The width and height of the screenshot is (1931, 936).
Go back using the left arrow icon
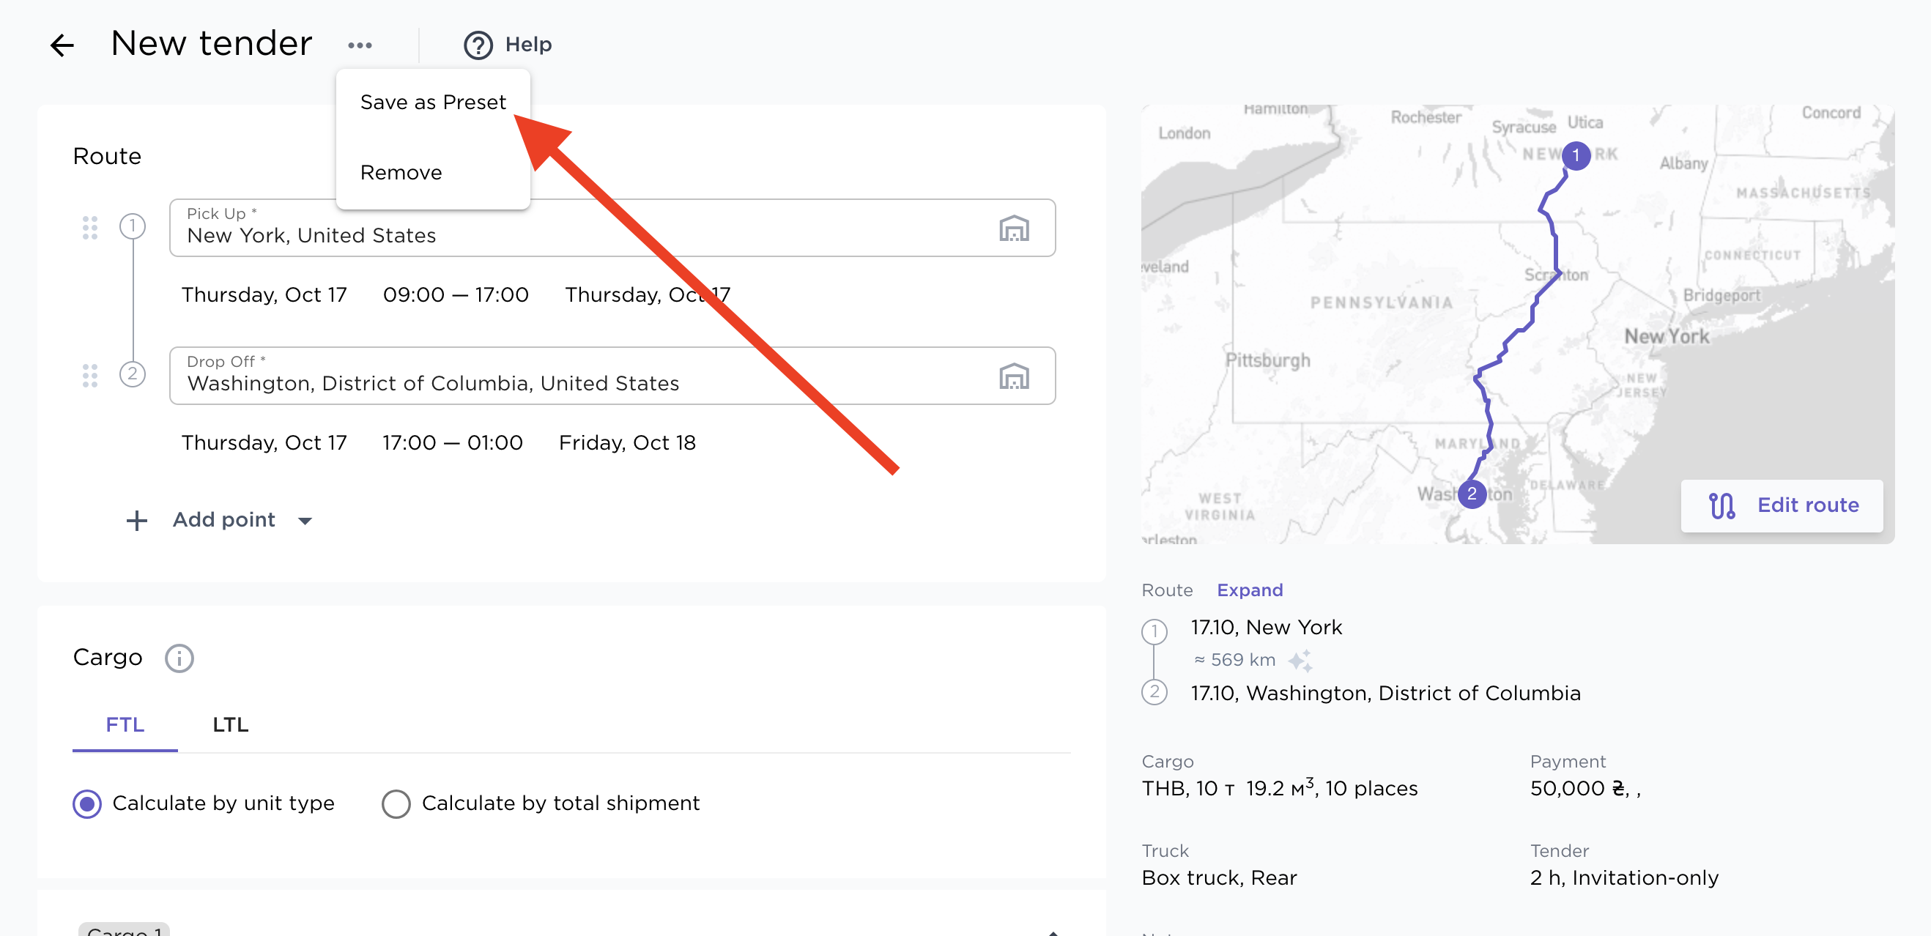62,45
